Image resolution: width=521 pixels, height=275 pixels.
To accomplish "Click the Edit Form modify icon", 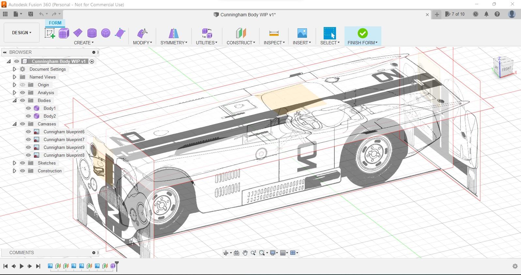I will pos(143,33).
